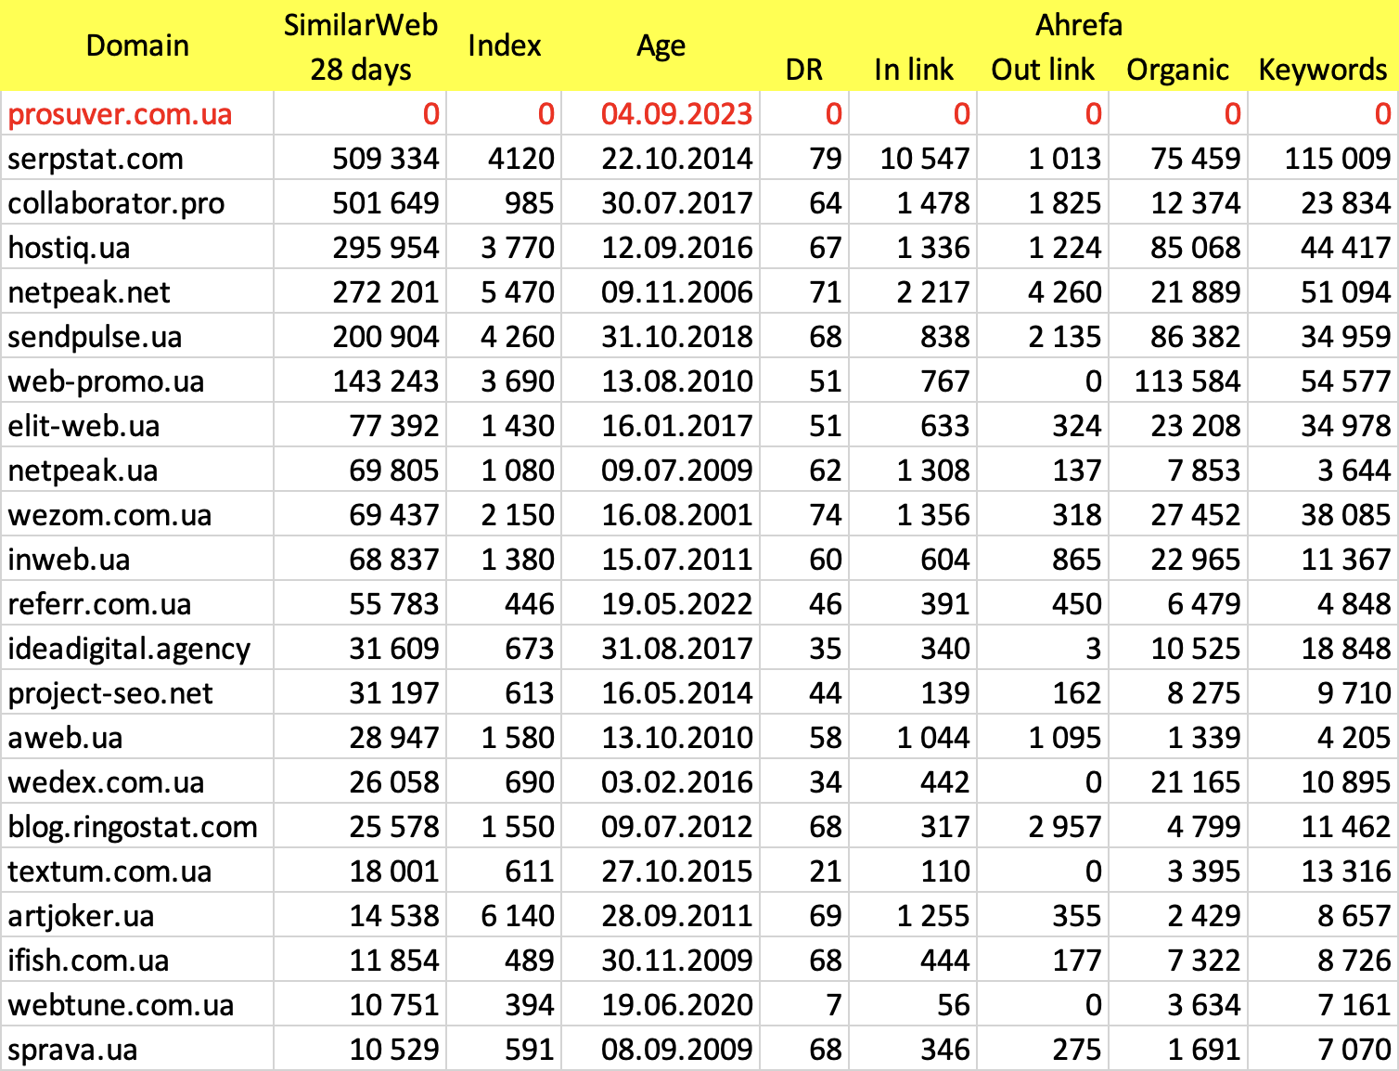Select collaborator.pro traffic value 501 649
This screenshot has height=1071, width=1399.
pos(385,203)
